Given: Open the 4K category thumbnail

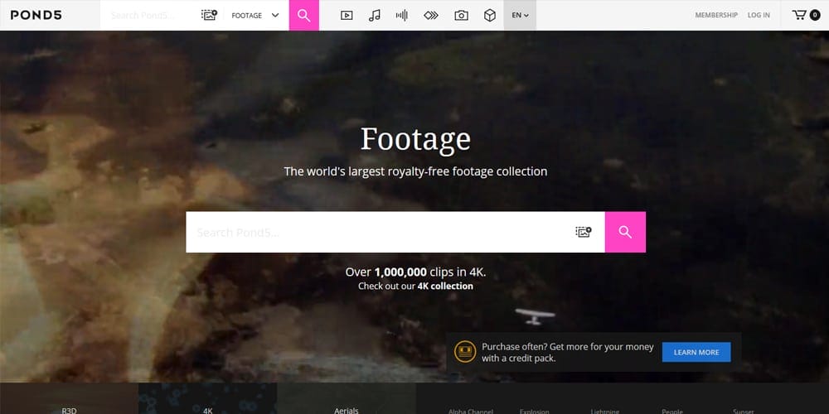Looking at the screenshot, I should [208, 399].
